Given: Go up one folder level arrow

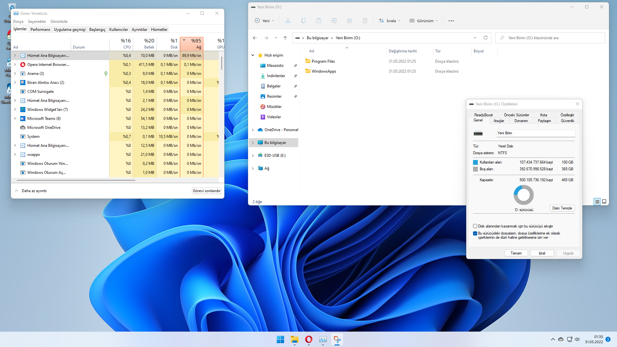Looking at the screenshot, I should point(285,38).
